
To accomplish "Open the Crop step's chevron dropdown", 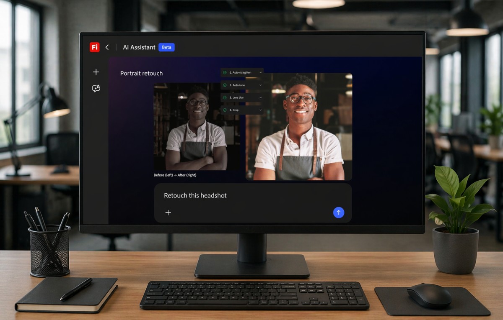I will coord(260,110).
